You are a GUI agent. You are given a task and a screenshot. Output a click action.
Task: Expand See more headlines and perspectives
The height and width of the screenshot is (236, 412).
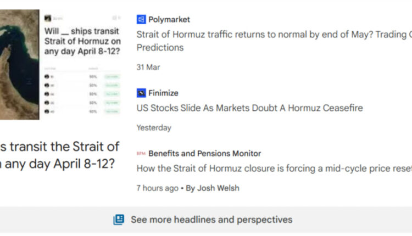pos(211,220)
